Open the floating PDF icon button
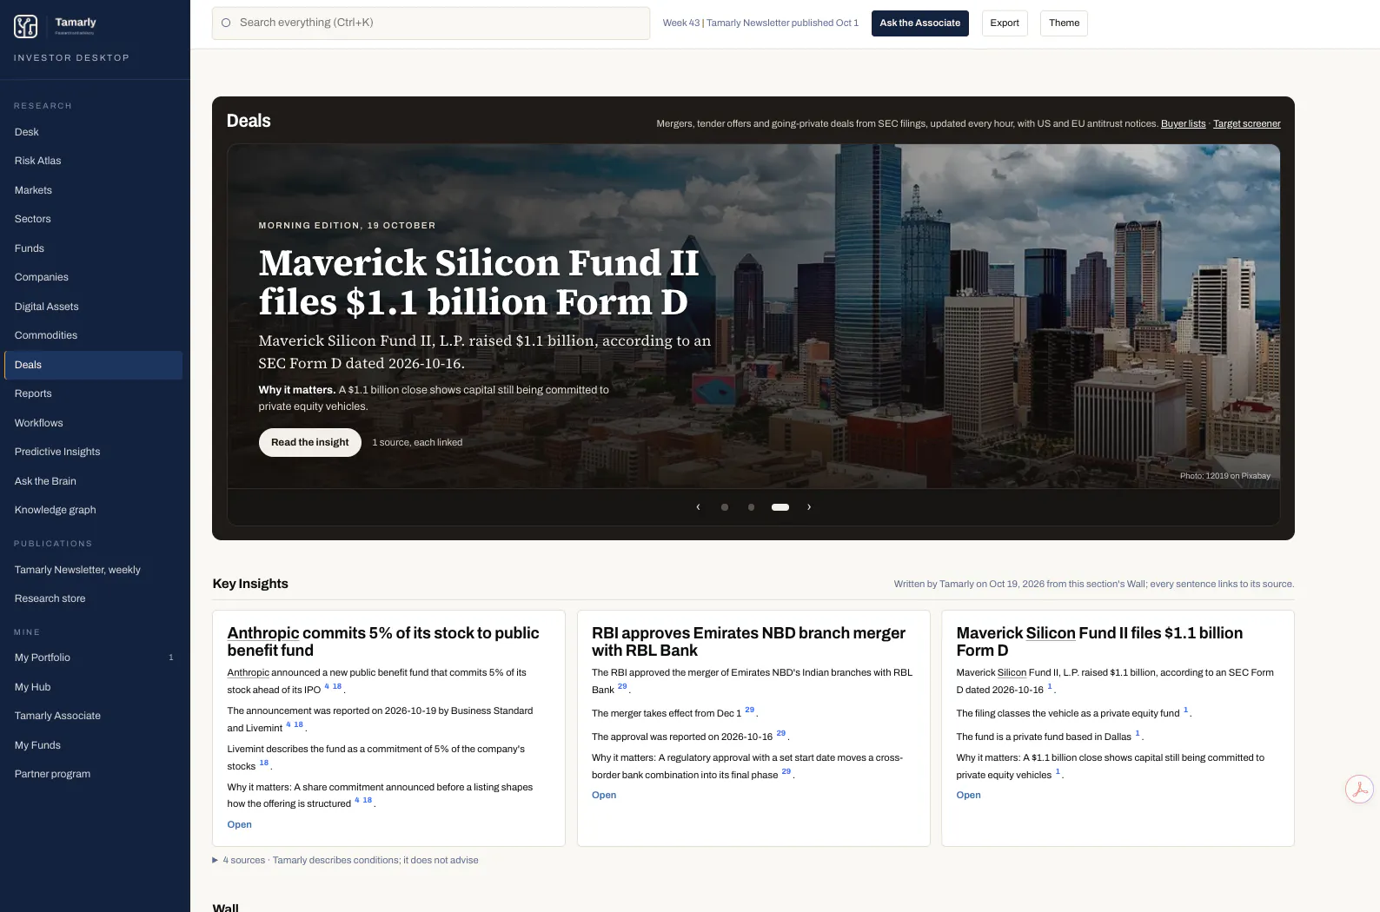Viewport: 1380px width, 912px height. click(1359, 790)
